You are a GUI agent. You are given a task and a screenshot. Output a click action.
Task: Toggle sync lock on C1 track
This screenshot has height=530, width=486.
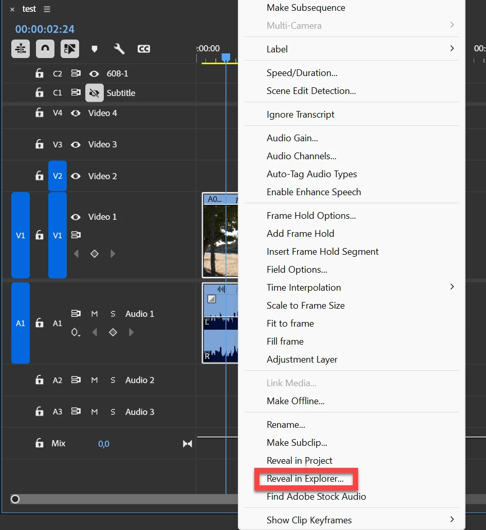(x=76, y=92)
